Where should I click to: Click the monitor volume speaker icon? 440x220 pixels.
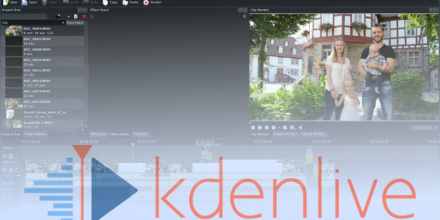[300, 128]
